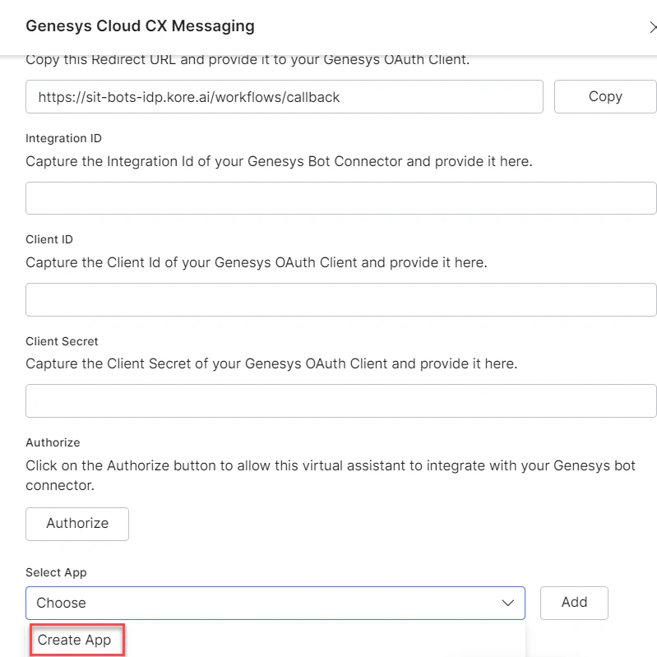
Task: Click the Client Secret label text
Action: pos(62,341)
